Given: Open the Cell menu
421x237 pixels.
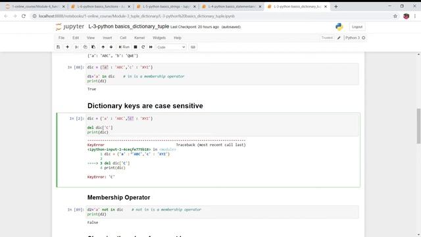Looking at the screenshot, I should (x=123, y=38).
